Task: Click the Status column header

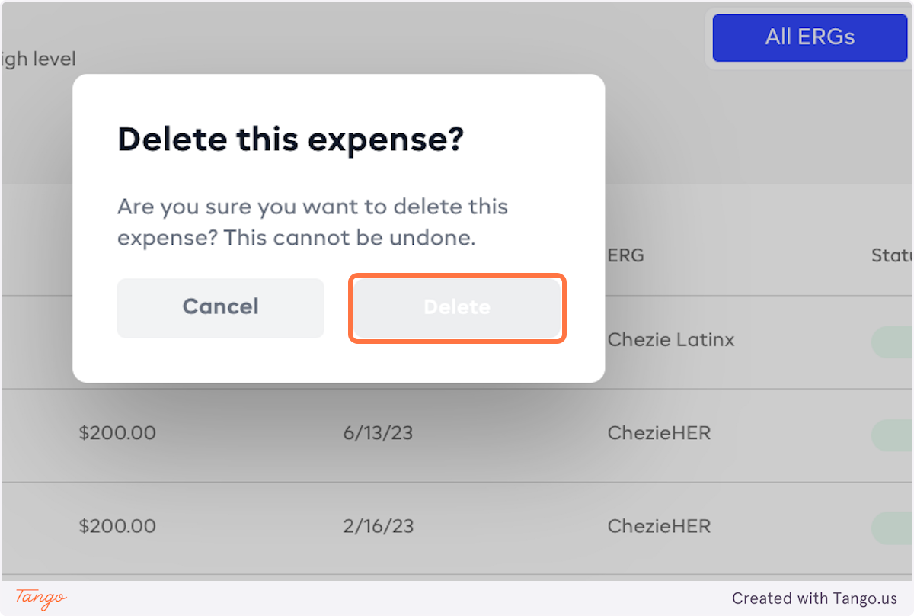Action: (892, 255)
